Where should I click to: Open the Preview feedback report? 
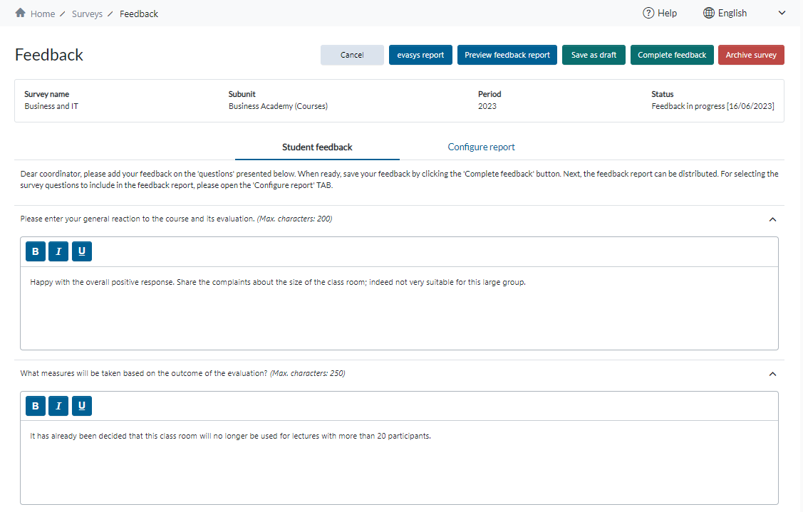point(507,54)
